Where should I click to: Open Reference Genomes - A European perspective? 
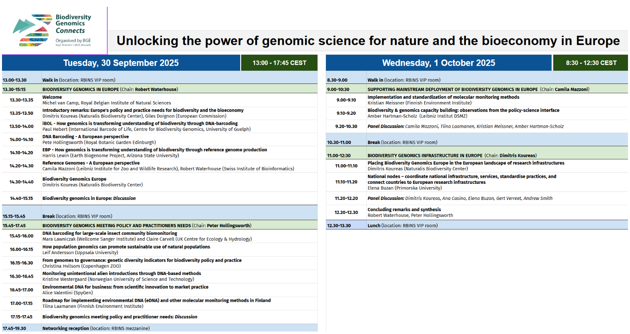coord(91,163)
